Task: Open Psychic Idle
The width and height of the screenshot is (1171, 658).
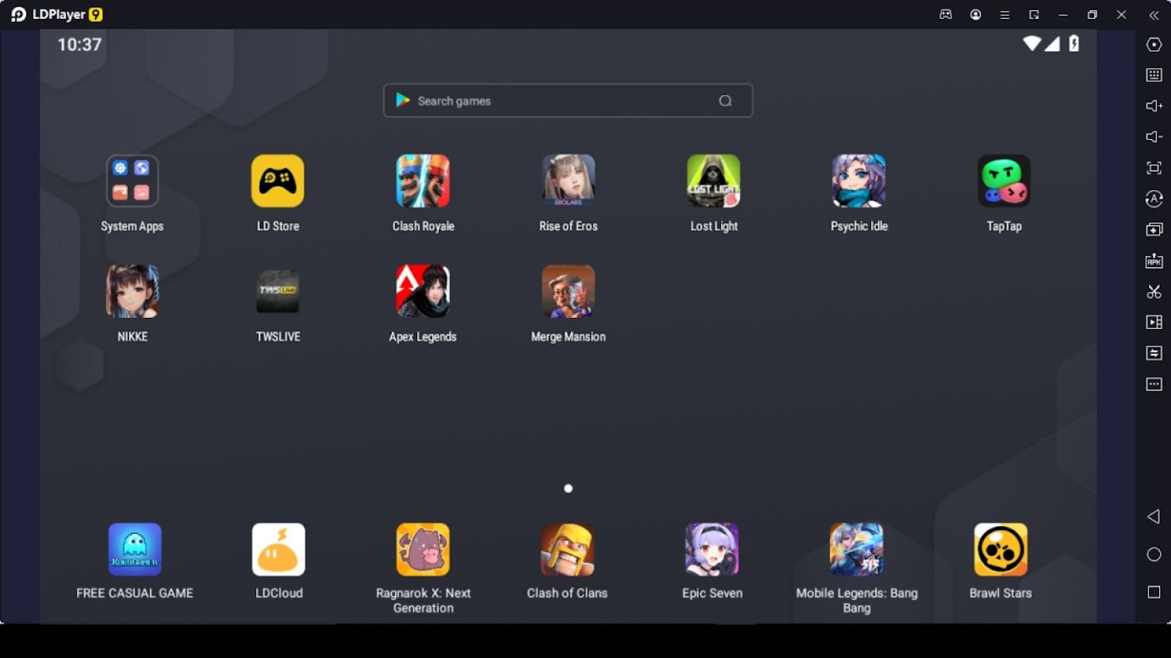Action: [859, 181]
